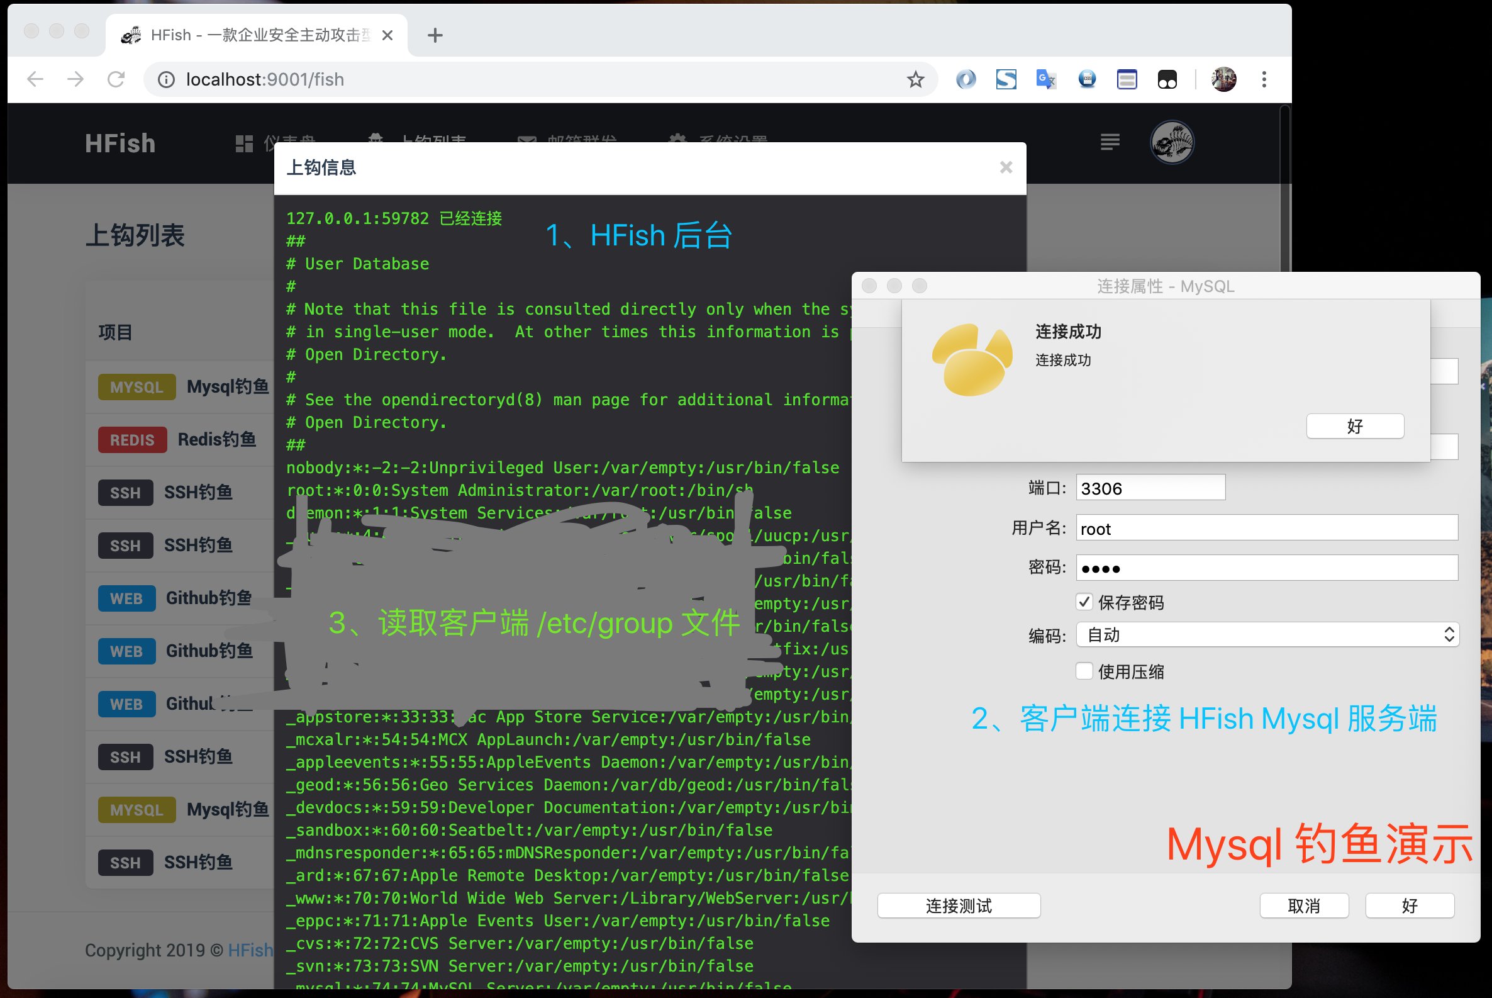This screenshot has height=998, width=1492.
Task: Click the 用户名 field showing root
Action: (1267, 528)
